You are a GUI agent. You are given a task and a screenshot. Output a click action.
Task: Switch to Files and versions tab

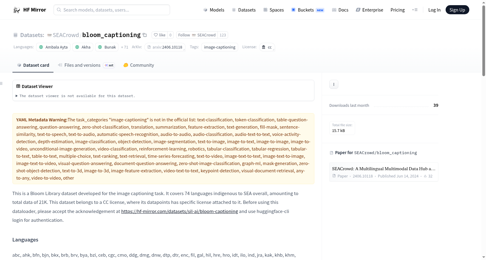coord(86,65)
